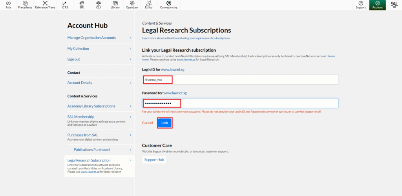Open the Library icon
This screenshot has height=196, width=402.
point(115,3)
